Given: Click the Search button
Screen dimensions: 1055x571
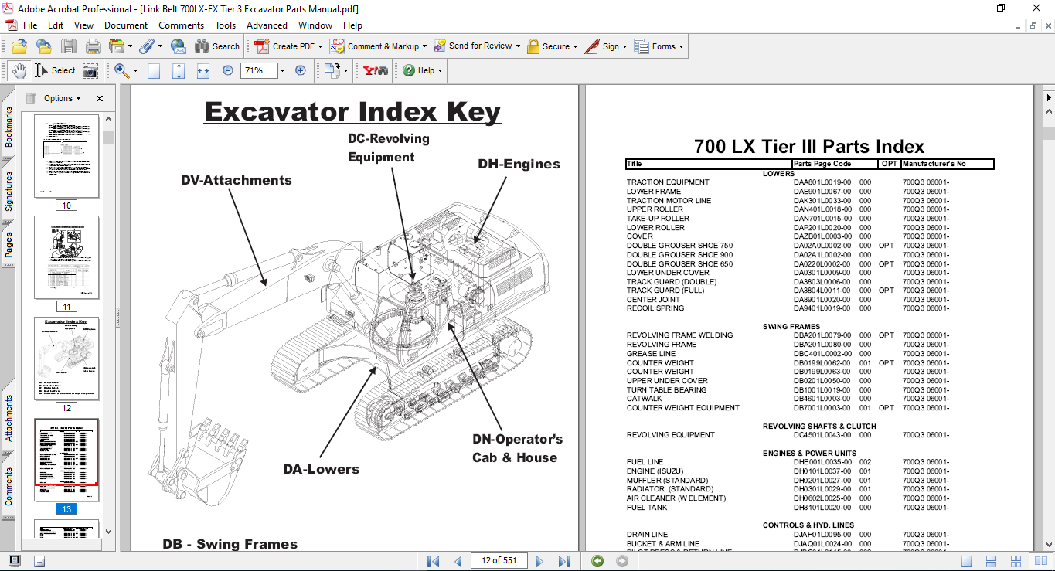Looking at the screenshot, I should coord(217,46).
